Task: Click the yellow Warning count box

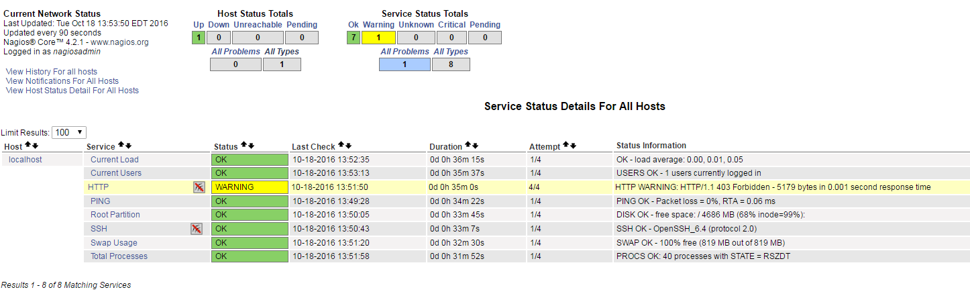Action: point(378,38)
